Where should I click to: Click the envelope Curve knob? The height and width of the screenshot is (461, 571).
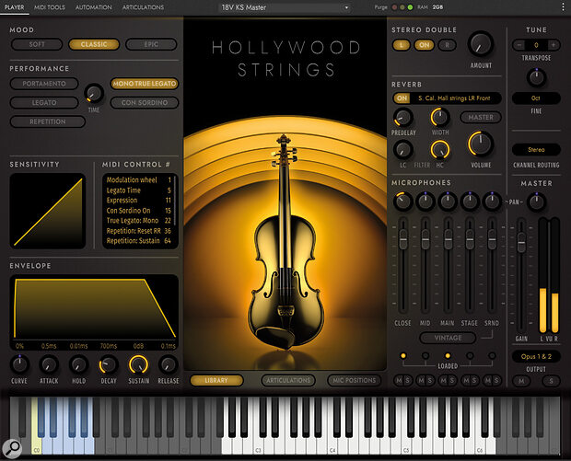19,364
